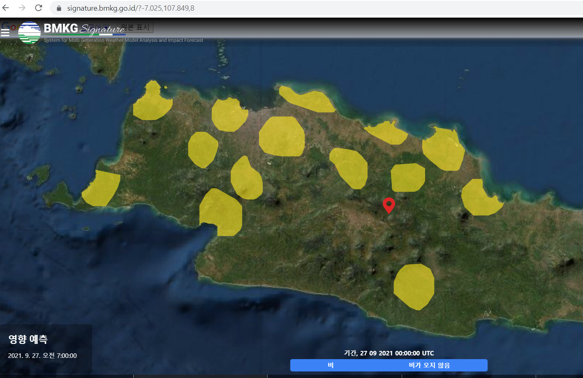Click the southernmost yellow warning area
This screenshot has width=583, height=378.
(414, 286)
